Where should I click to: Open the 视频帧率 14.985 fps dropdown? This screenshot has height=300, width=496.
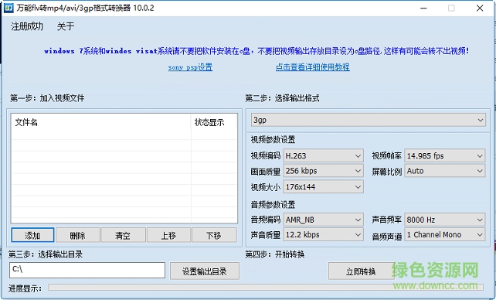tap(445, 155)
